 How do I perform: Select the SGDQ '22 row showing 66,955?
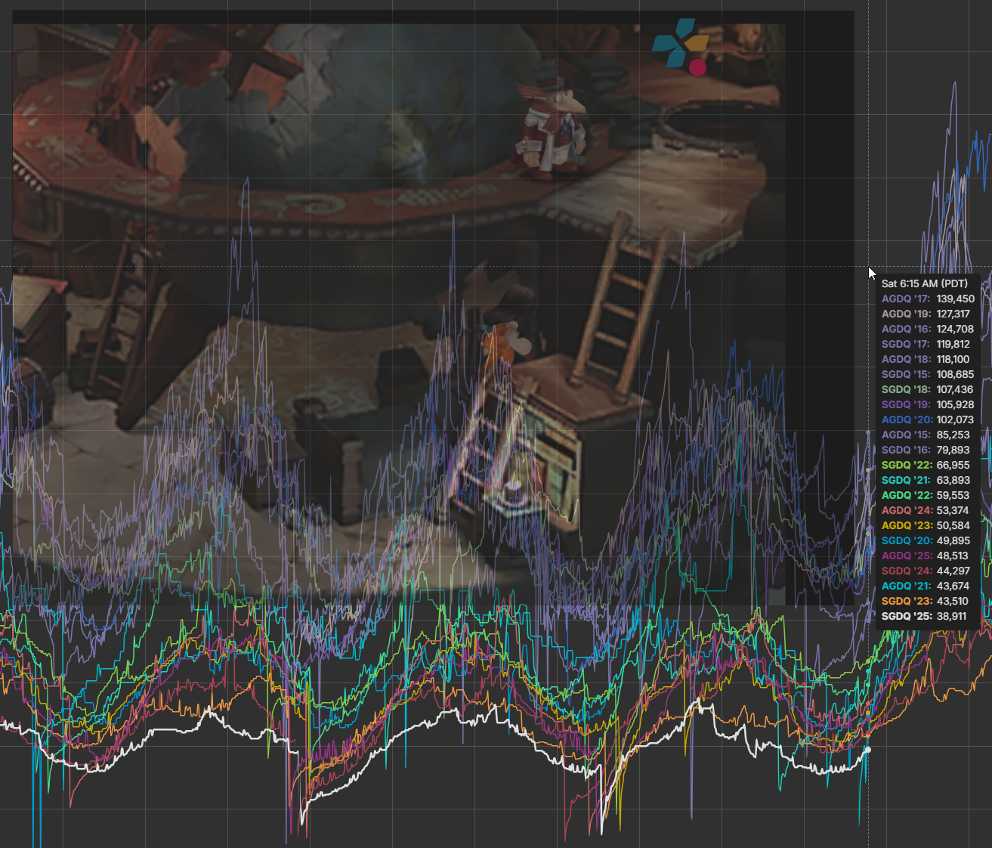(x=926, y=465)
